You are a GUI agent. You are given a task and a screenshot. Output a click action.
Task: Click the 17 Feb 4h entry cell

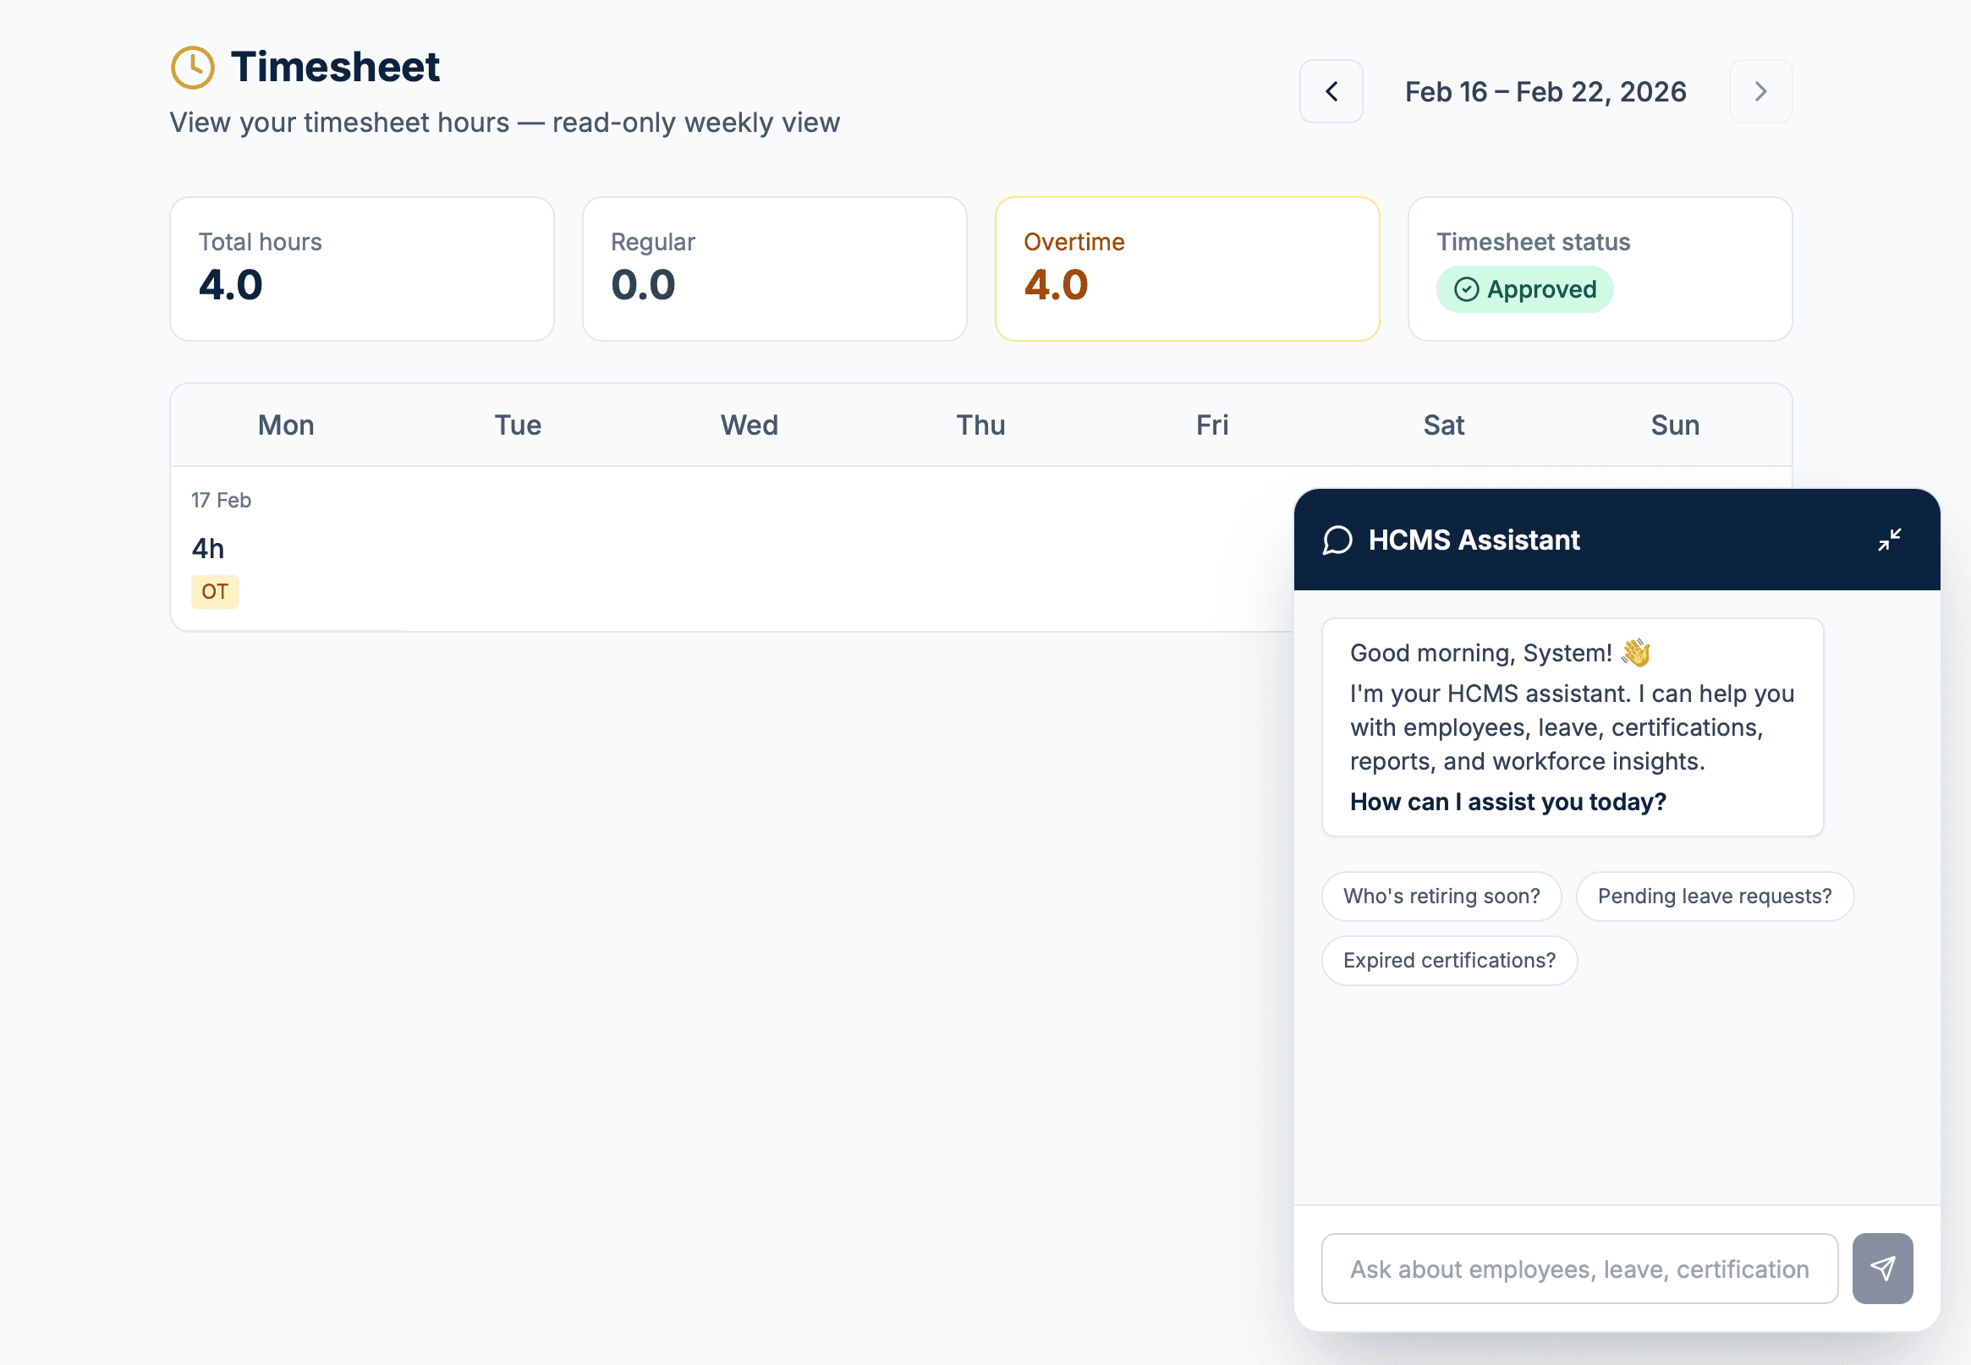pos(286,547)
